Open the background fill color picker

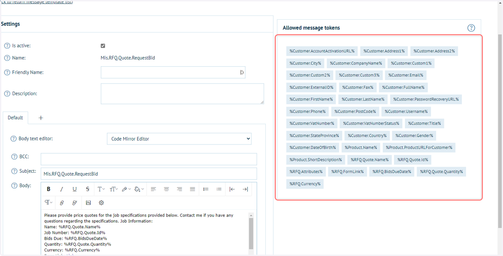pyautogui.click(x=139, y=189)
